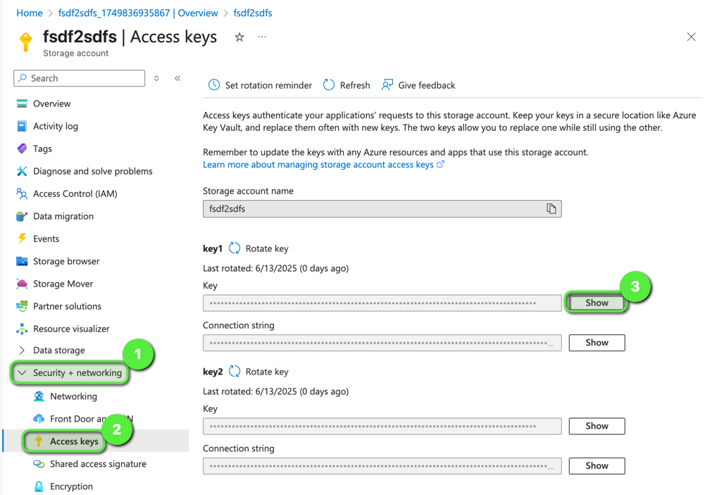The height and width of the screenshot is (495, 712).
Task: Expand the Data storage section
Action: tap(22, 351)
